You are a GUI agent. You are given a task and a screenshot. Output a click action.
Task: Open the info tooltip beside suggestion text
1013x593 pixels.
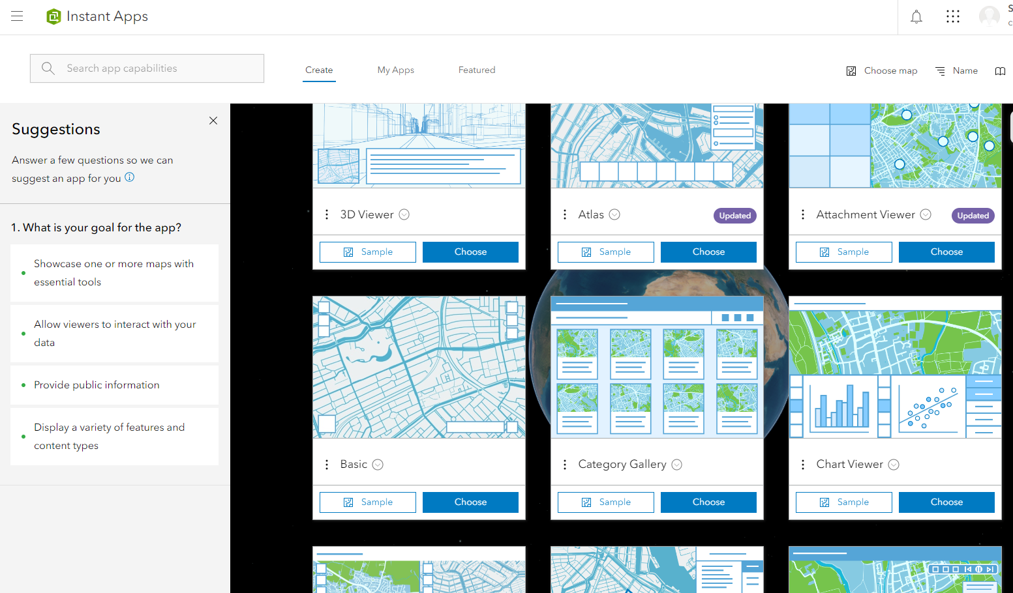[129, 177]
